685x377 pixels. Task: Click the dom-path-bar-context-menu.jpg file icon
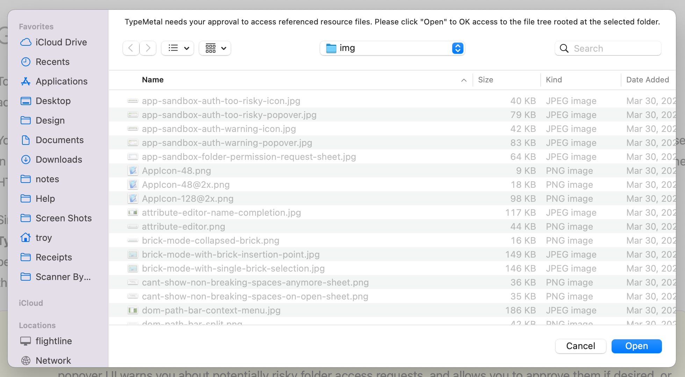pos(133,310)
